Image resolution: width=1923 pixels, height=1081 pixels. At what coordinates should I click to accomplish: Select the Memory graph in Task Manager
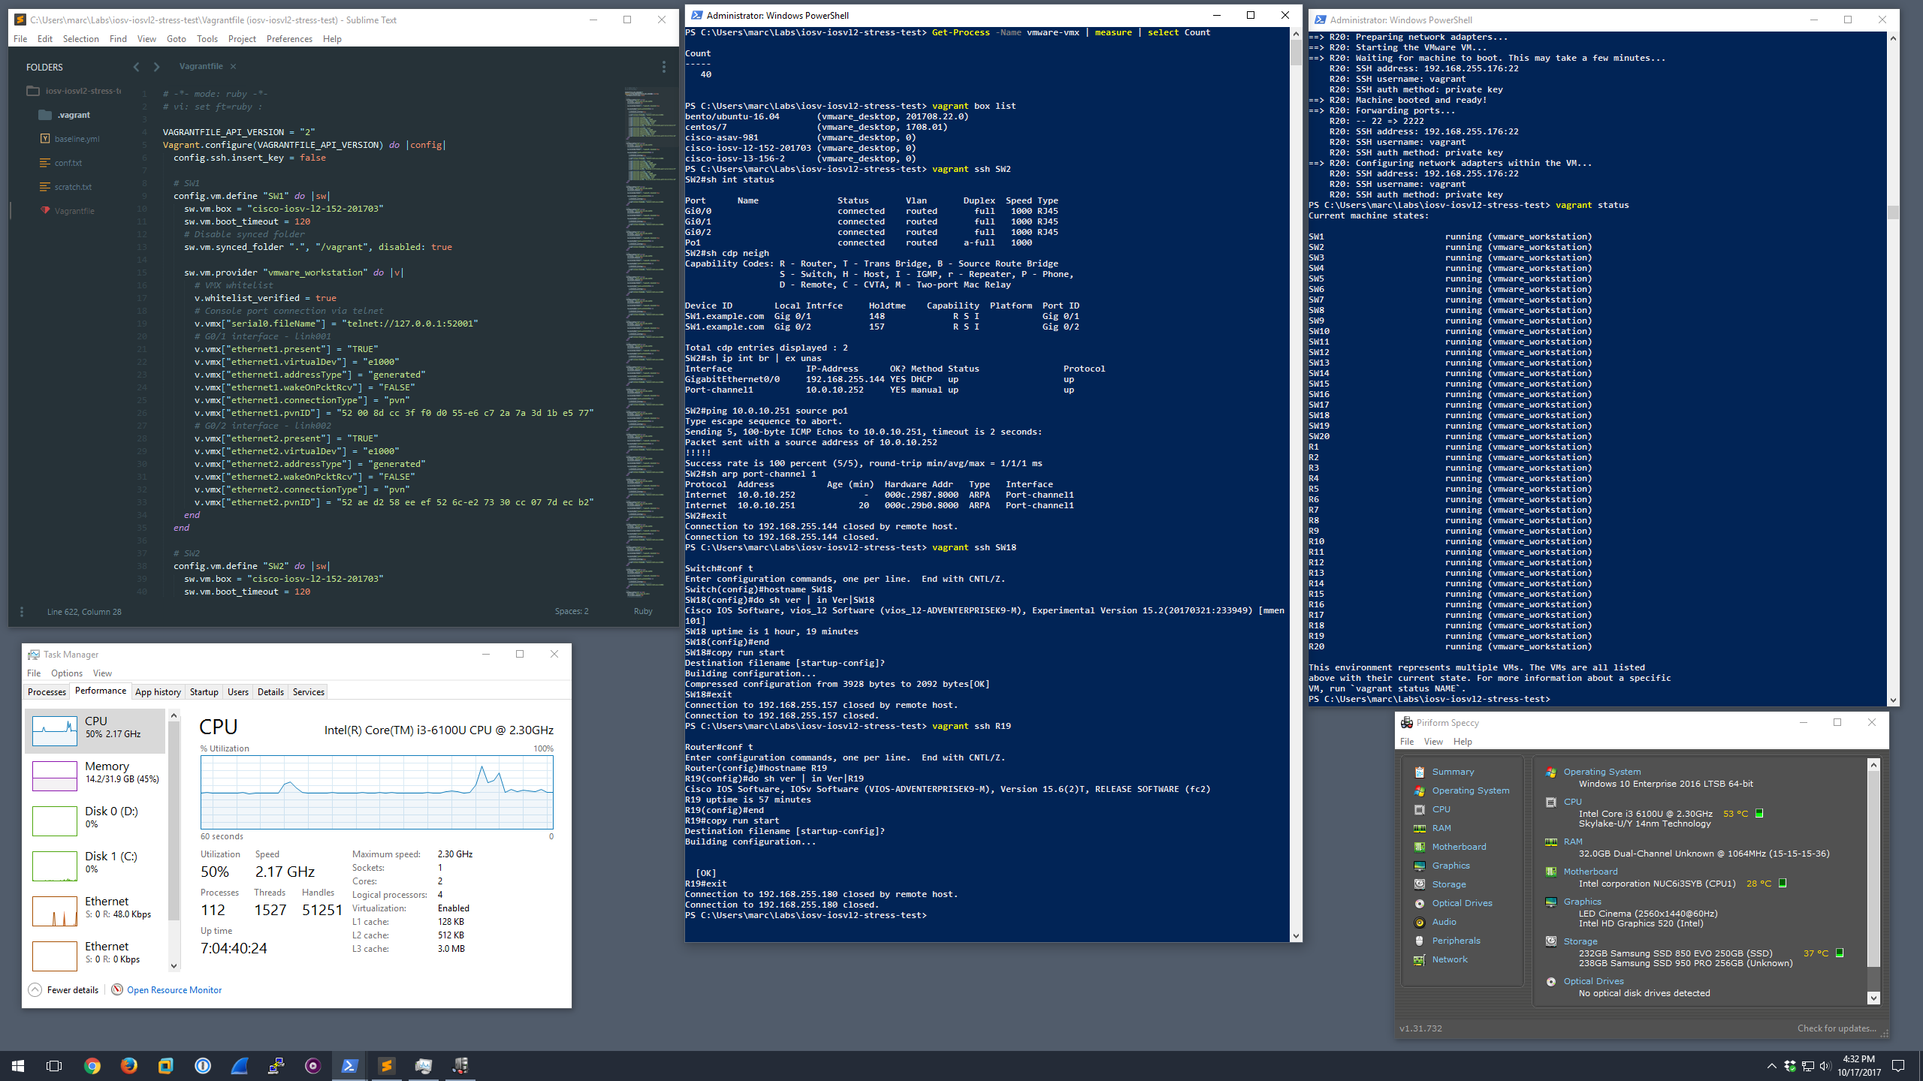pos(95,775)
